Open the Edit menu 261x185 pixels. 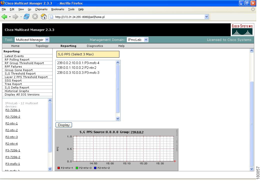pos(12,9)
